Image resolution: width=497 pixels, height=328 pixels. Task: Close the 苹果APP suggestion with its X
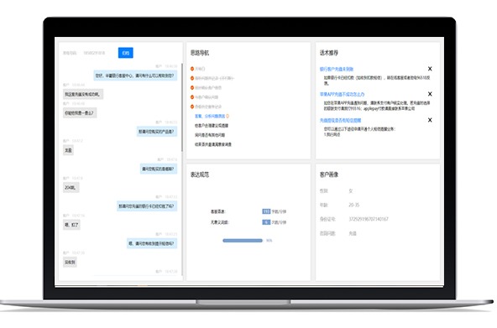pyautogui.click(x=430, y=94)
